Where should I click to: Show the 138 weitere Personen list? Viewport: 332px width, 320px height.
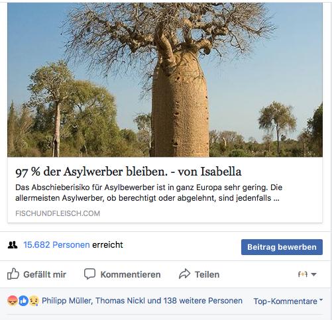203,301
